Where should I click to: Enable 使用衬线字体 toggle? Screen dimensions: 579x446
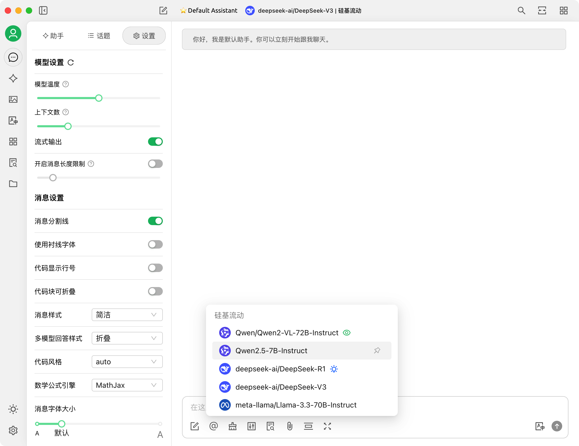click(x=155, y=244)
